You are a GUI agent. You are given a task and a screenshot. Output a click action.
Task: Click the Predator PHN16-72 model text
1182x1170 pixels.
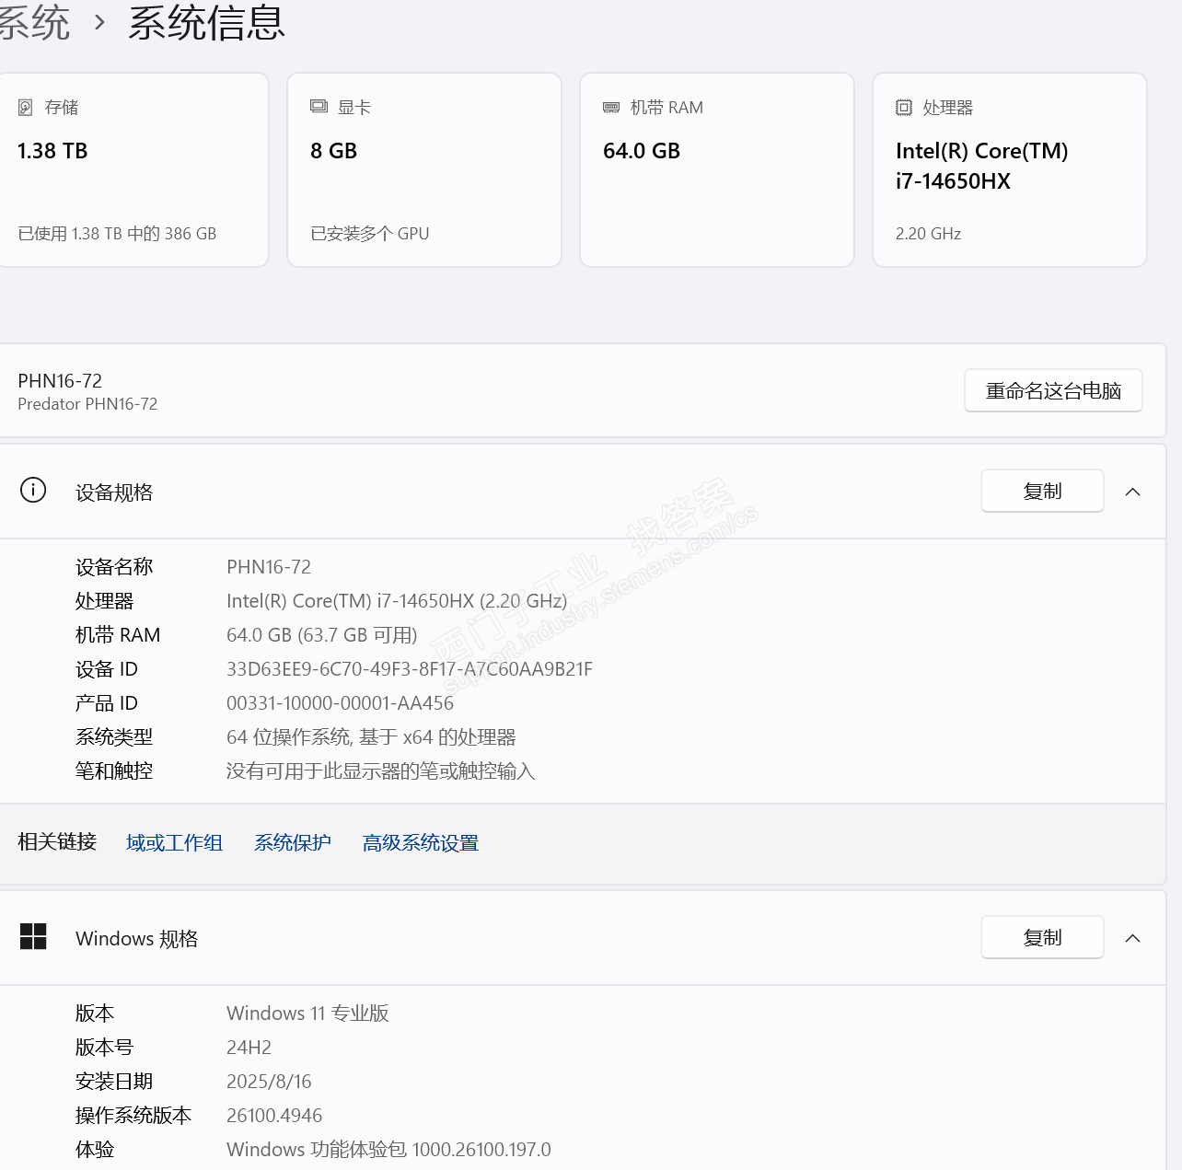point(87,404)
